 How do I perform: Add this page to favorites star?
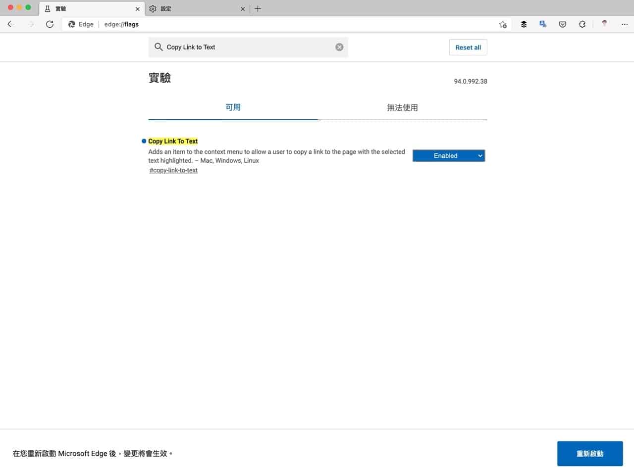pyautogui.click(x=503, y=24)
